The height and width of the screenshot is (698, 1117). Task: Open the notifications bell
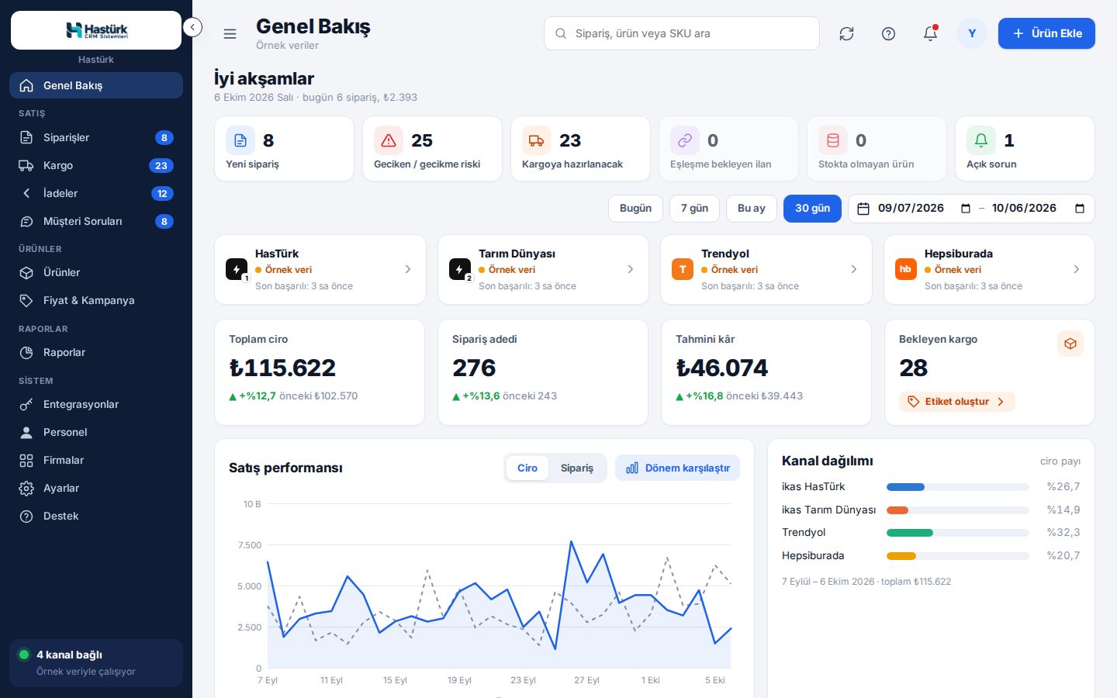(930, 33)
